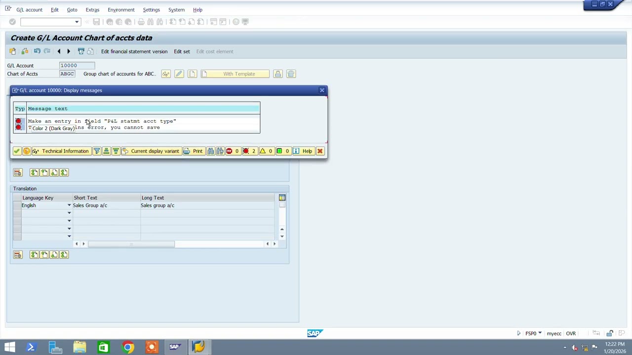Click the Other account icon in application toolbar
This screenshot has height=355, width=632.
coord(12,51)
